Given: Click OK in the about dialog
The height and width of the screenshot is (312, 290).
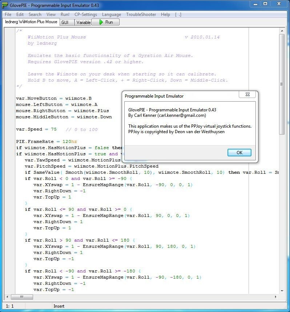Looking at the screenshot, I should tap(239, 152).
